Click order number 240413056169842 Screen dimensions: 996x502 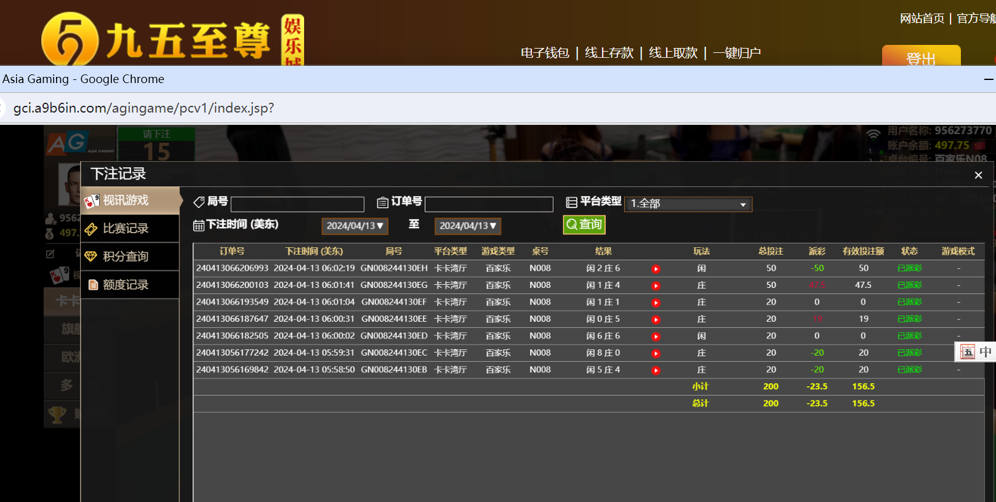233,370
